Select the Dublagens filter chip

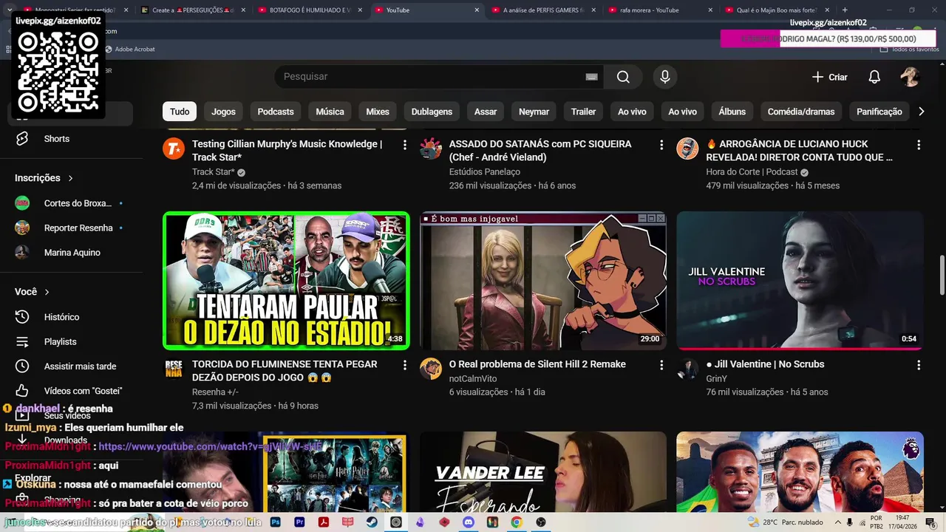click(x=432, y=112)
